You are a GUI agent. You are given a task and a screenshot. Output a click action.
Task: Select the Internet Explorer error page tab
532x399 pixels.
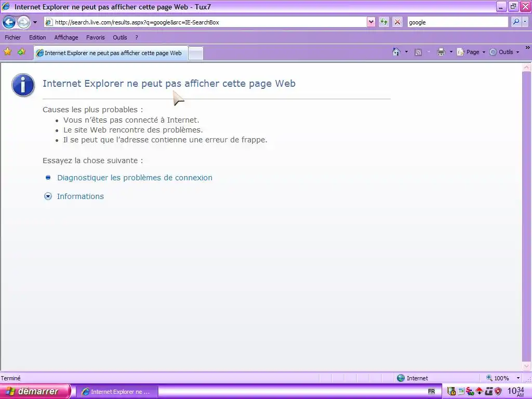pos(111,53)
